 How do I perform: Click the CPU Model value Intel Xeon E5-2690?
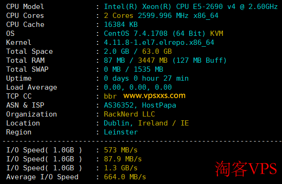click(191, 7)
